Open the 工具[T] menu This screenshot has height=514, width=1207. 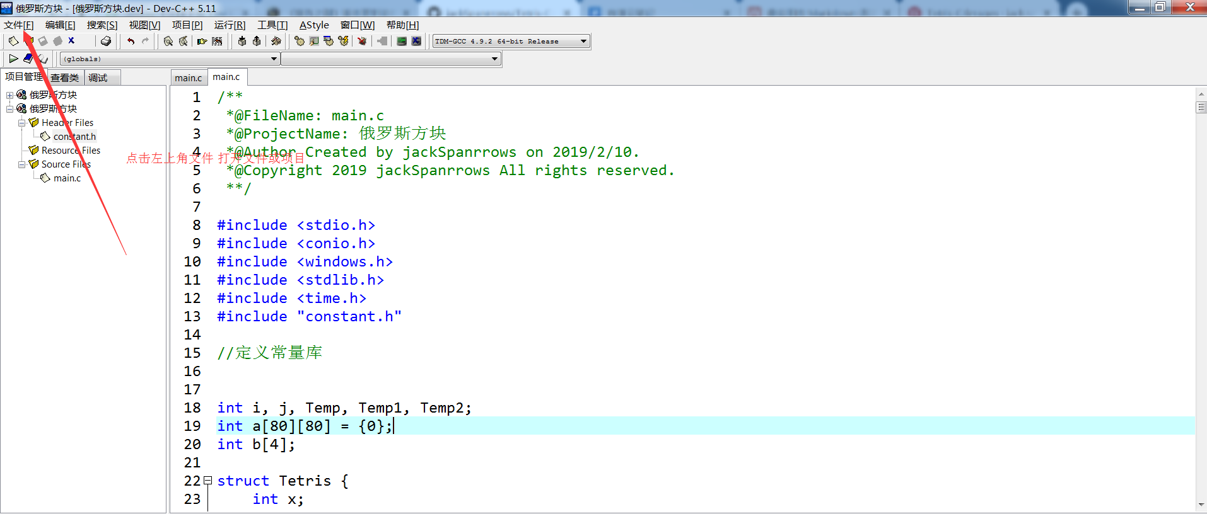click(x=272, y=25)
